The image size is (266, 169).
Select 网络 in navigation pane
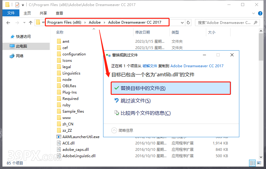click(20, 56)
